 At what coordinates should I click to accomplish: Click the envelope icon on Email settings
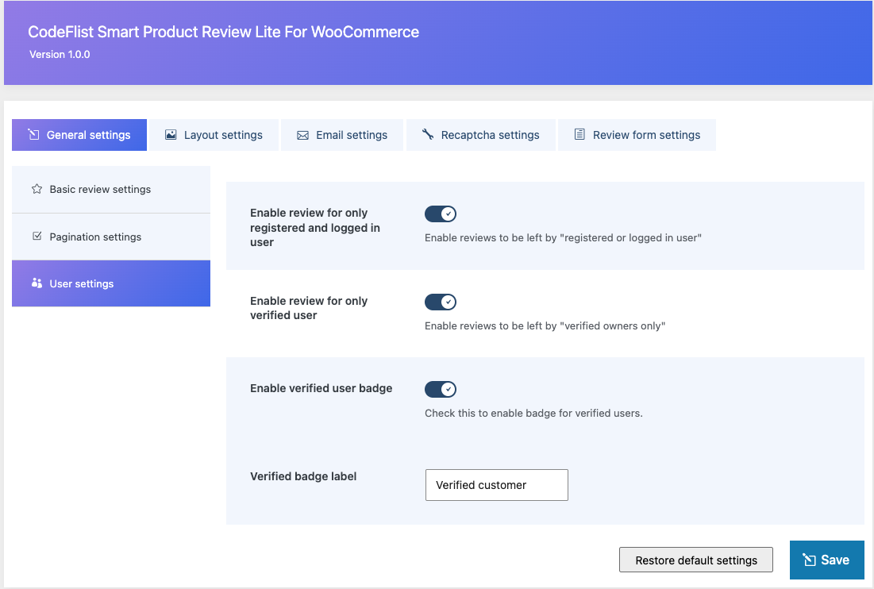302,136
